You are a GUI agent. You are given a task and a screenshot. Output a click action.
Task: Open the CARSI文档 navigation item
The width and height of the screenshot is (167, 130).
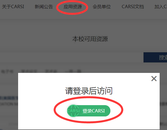coord(133,6)
